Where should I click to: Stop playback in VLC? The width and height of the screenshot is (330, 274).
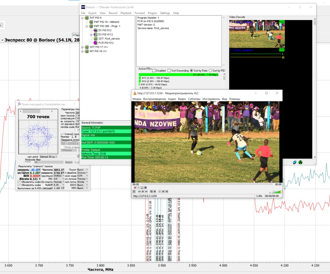(x=143, y=191)
